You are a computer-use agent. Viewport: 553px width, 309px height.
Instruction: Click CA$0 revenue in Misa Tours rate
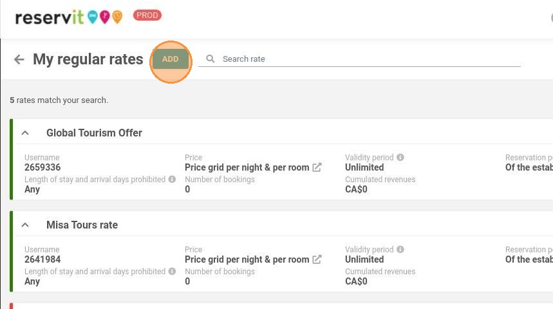tap(356, 281)
